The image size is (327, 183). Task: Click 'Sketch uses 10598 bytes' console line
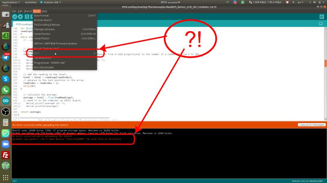point(66,130)
